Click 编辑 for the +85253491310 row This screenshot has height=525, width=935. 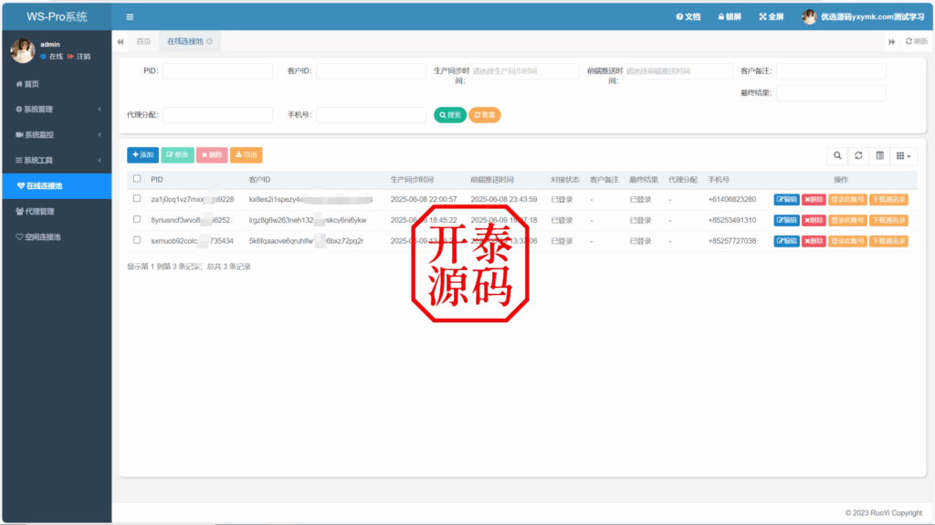pyautogui.click(x=786, y=220)
